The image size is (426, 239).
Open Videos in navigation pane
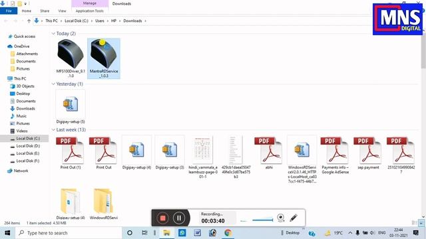pyautogui.click(x=22, y=131)
